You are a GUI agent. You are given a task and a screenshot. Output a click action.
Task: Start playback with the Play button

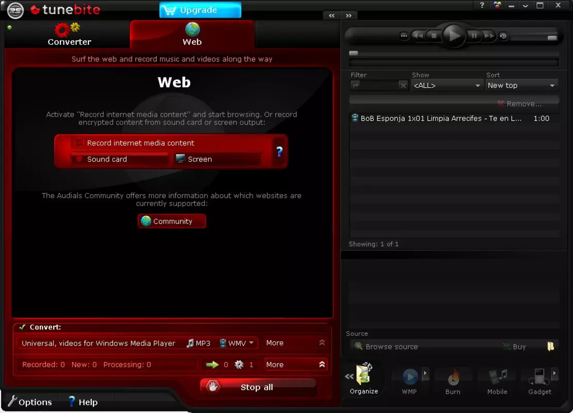tap(454, 36)
